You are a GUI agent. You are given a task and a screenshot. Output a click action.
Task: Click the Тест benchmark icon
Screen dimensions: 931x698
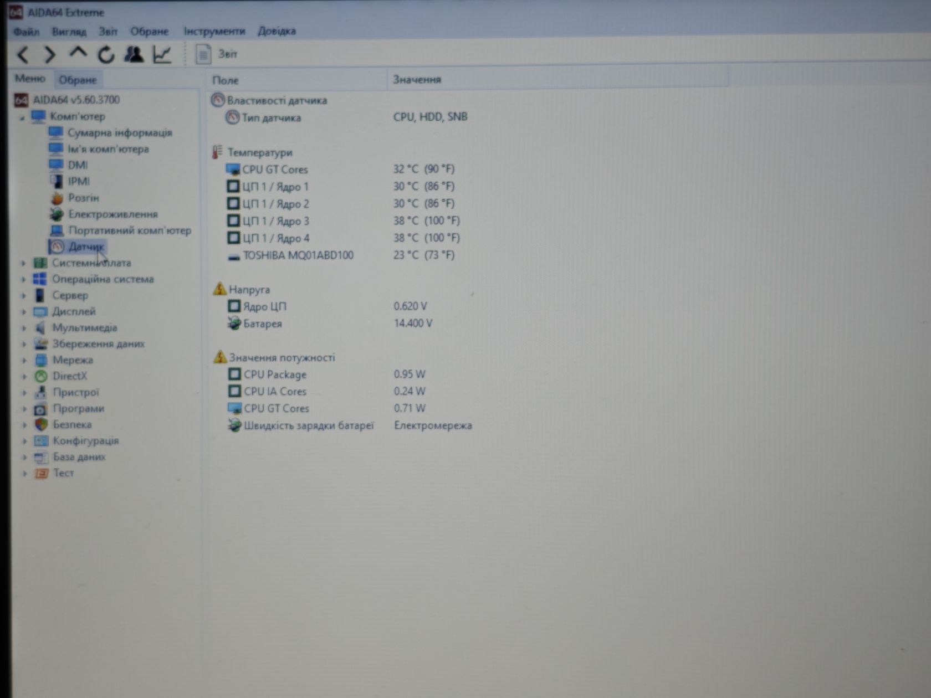[x=41, y=473]
